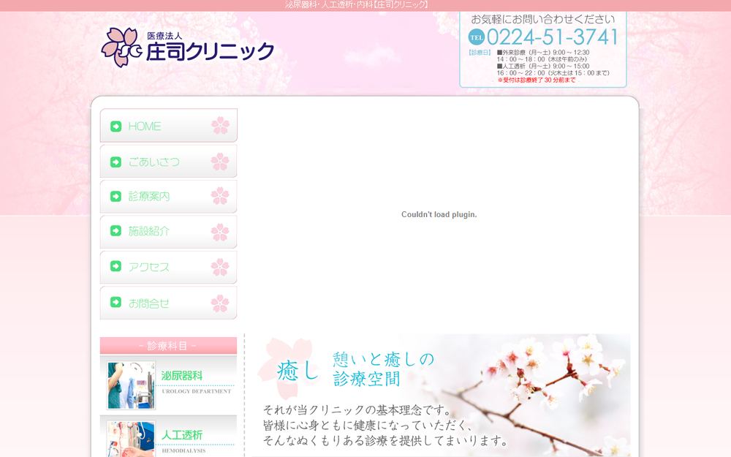The width and height of the screenshot is (731, 457).
Task: Open the HOME menu item
Action: click(169, 126)
